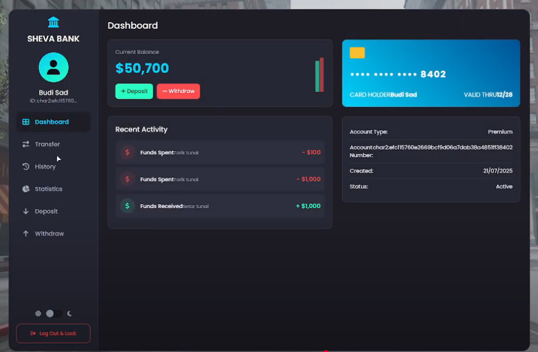This screenshot has height=352, width=538.
Task: Click the SHEVA BANK title text
Action: pos(53,39)
